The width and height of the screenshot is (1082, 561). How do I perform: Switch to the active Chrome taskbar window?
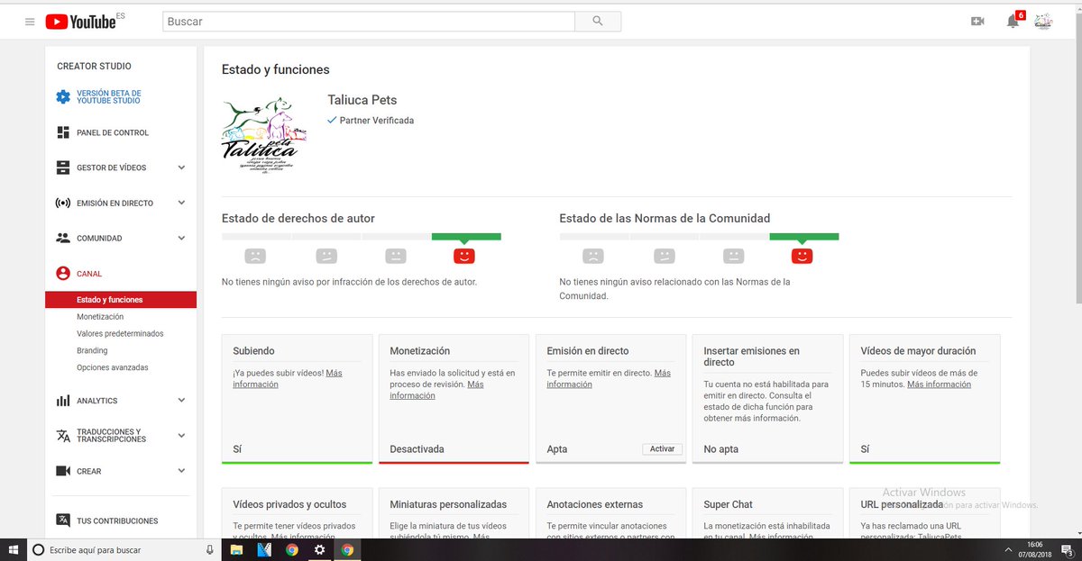(x=347, y=549)
